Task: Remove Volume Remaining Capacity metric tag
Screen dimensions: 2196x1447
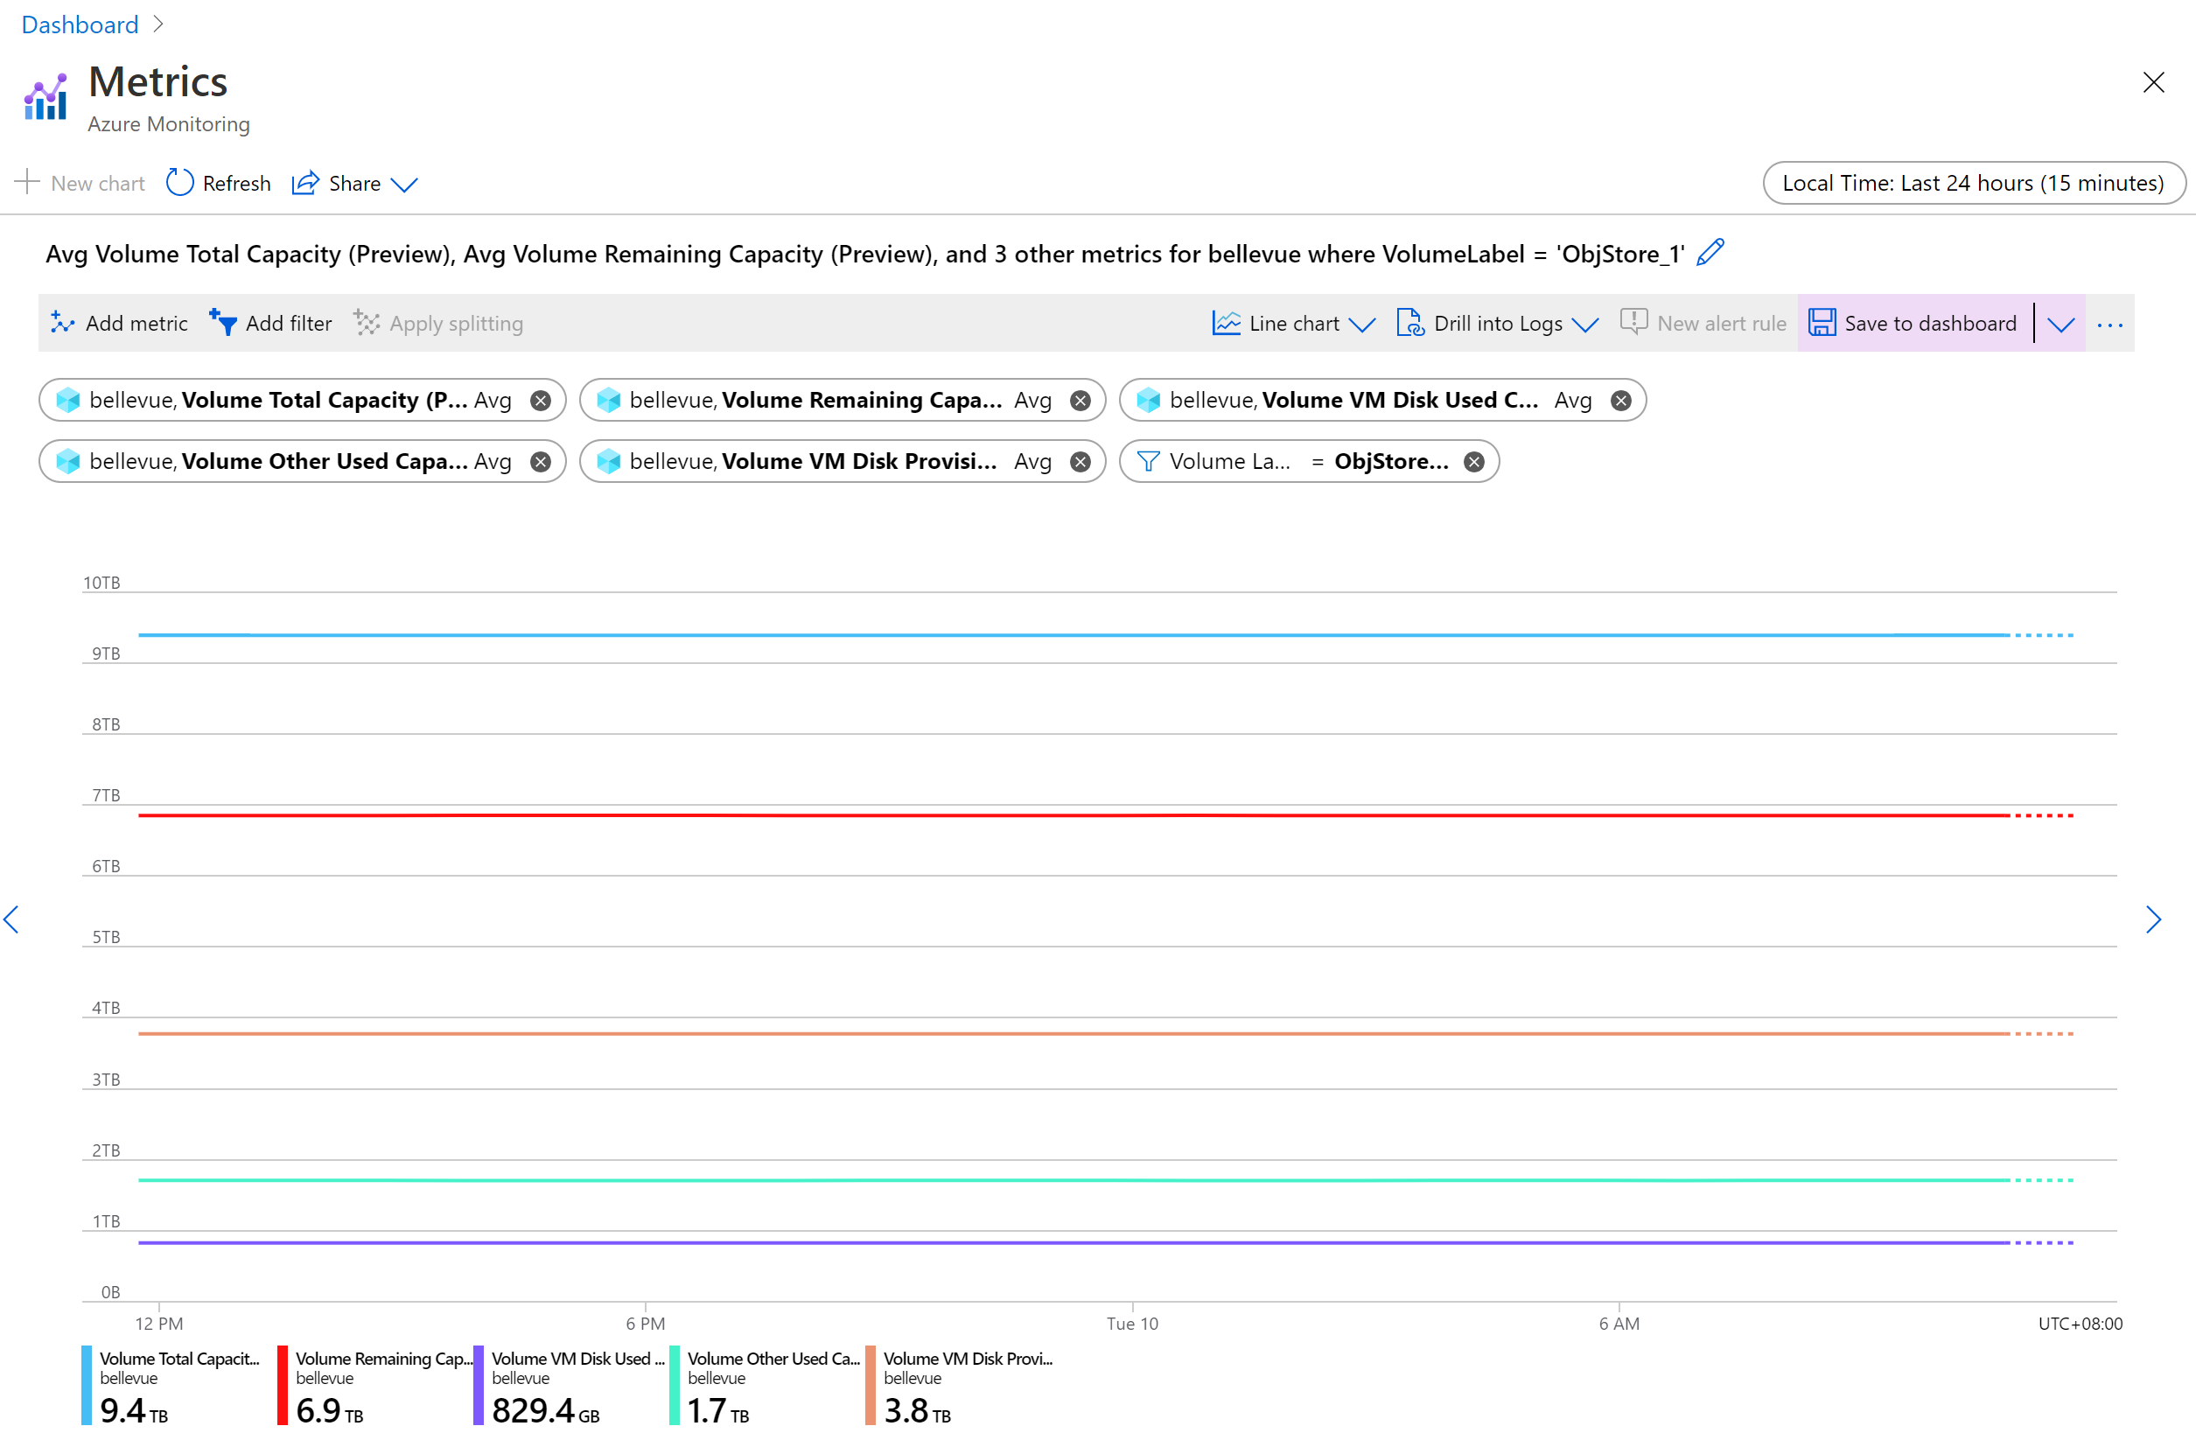Action: tap(1082, 401)
